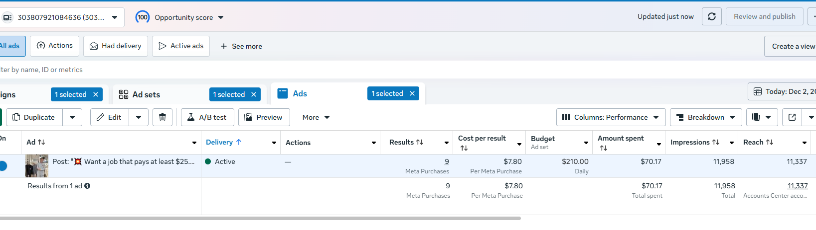Viewport: 816px width, 230px height.
Task: Toggle the ad on/off switch
Action: (3, 166)
